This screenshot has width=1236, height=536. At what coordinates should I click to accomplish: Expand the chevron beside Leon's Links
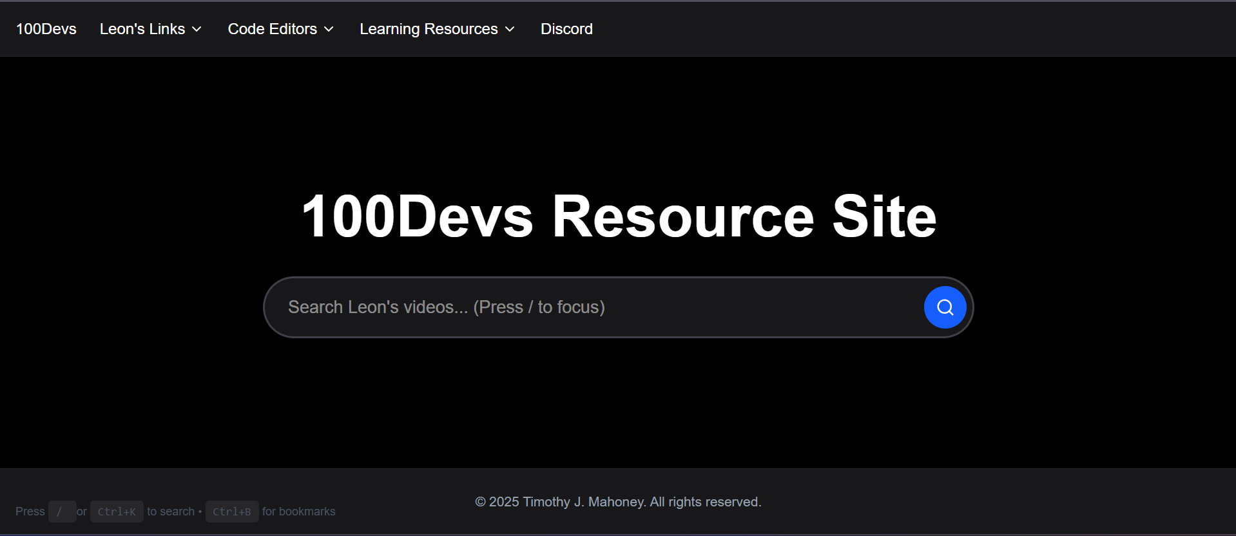197,30
